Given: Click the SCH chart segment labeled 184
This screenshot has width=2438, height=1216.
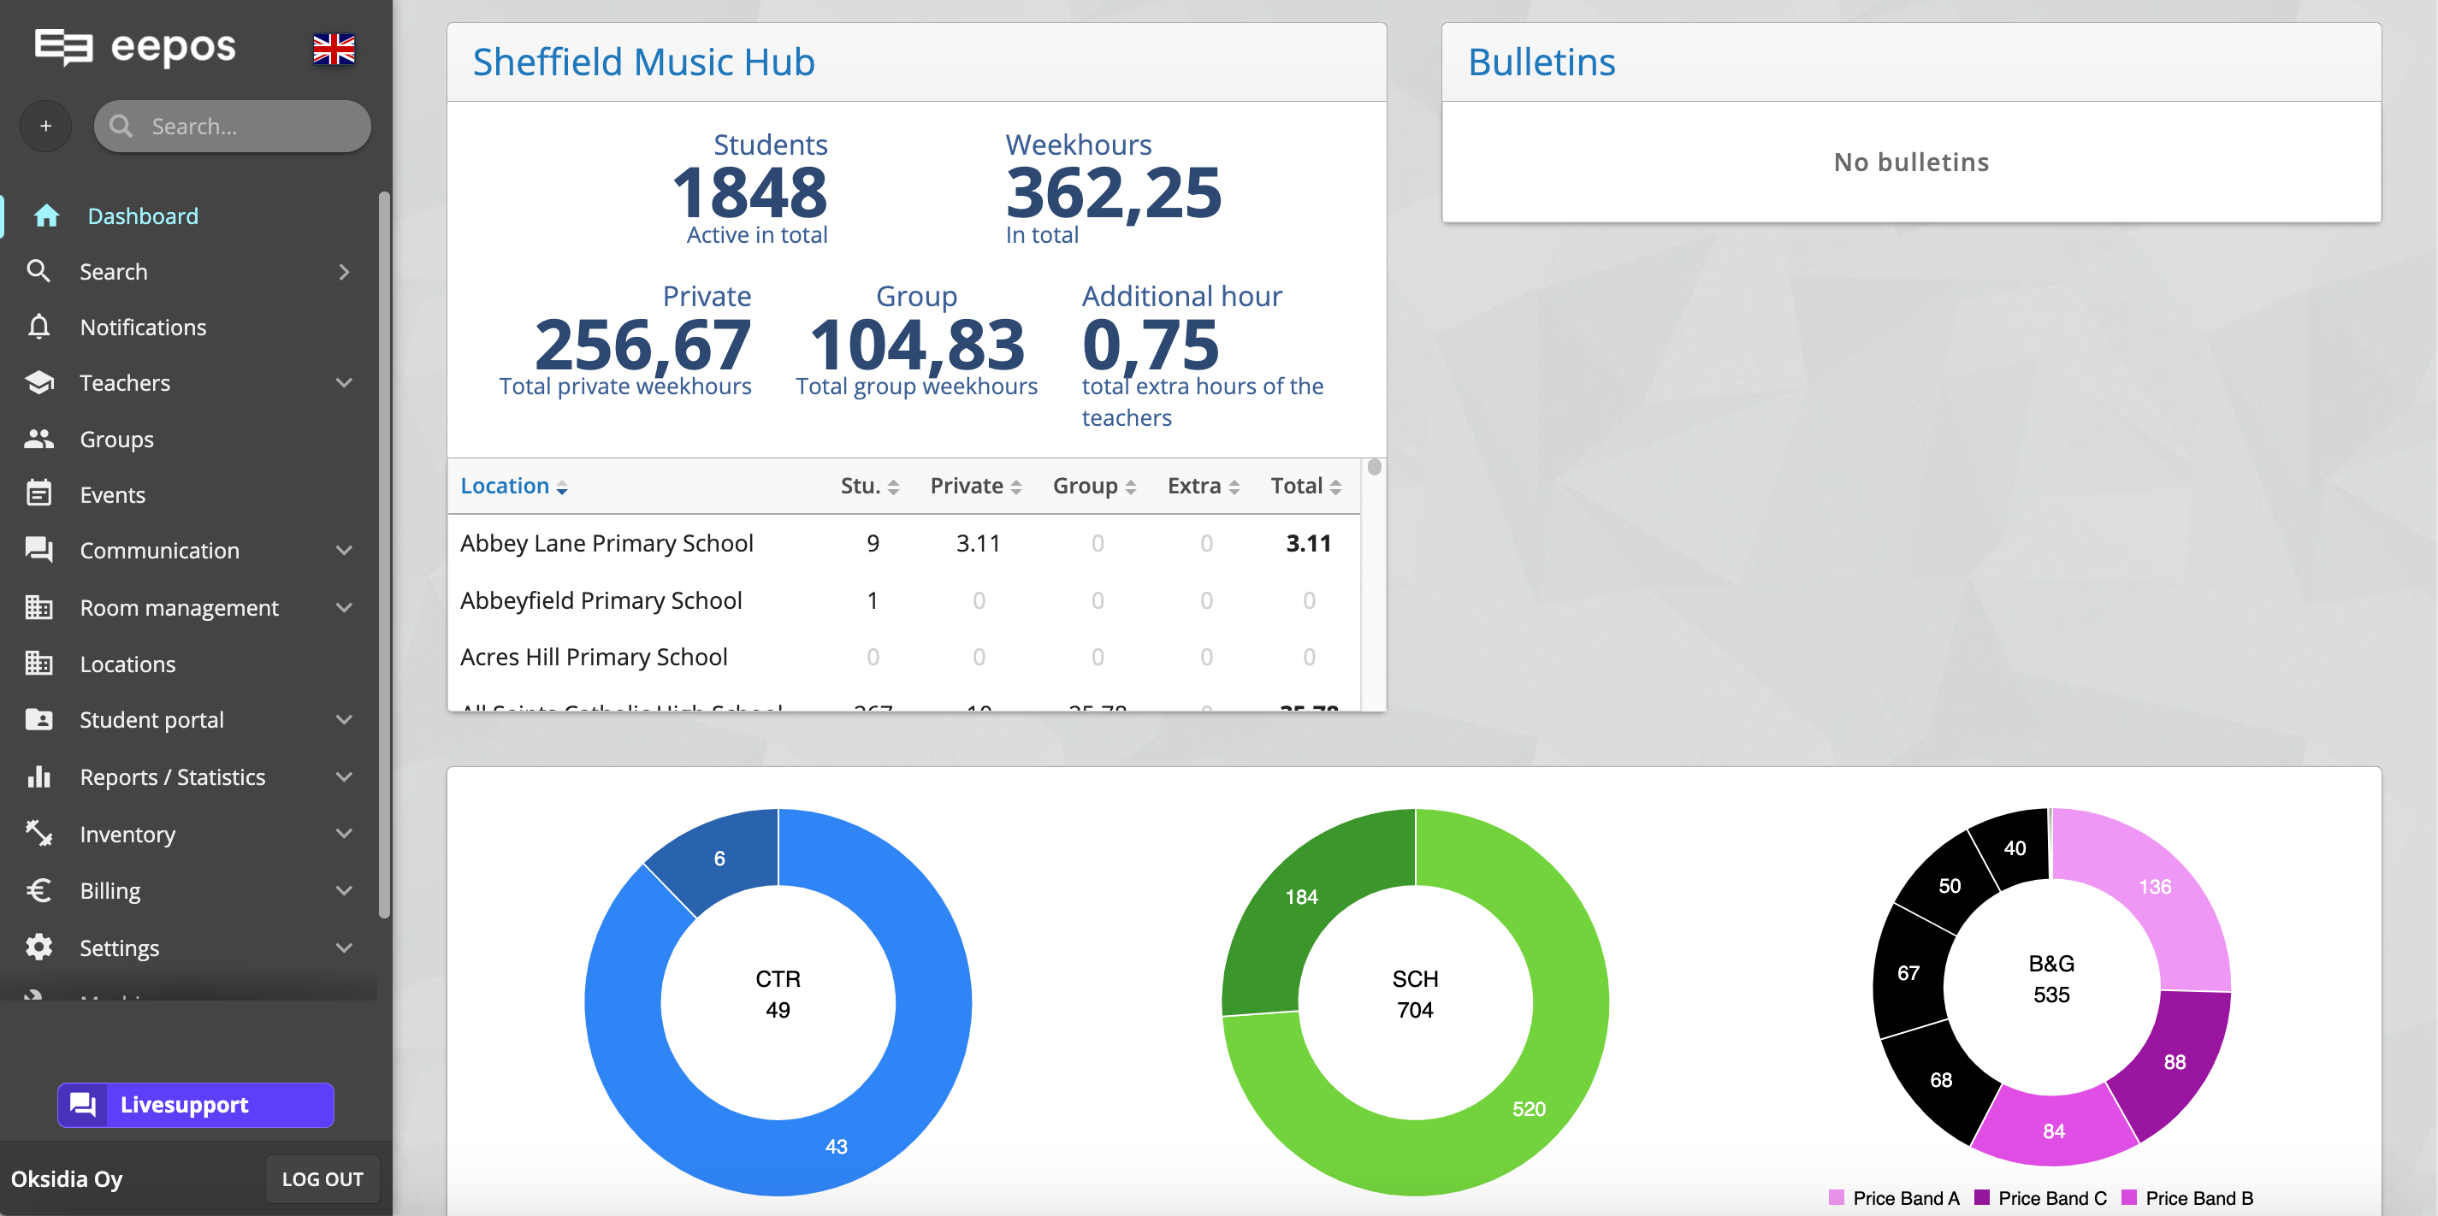Looking at the screenshot, I should point(1301,896).
